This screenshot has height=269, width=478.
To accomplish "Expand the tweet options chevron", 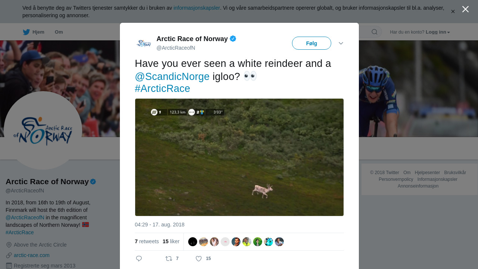I will 341,43.
